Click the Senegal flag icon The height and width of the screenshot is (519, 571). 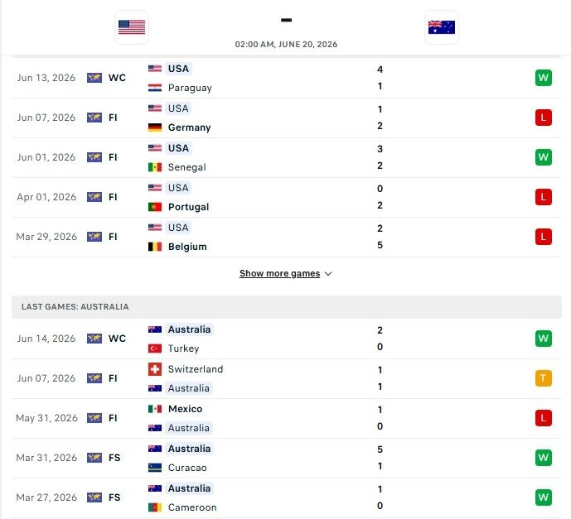pos(155,167)
